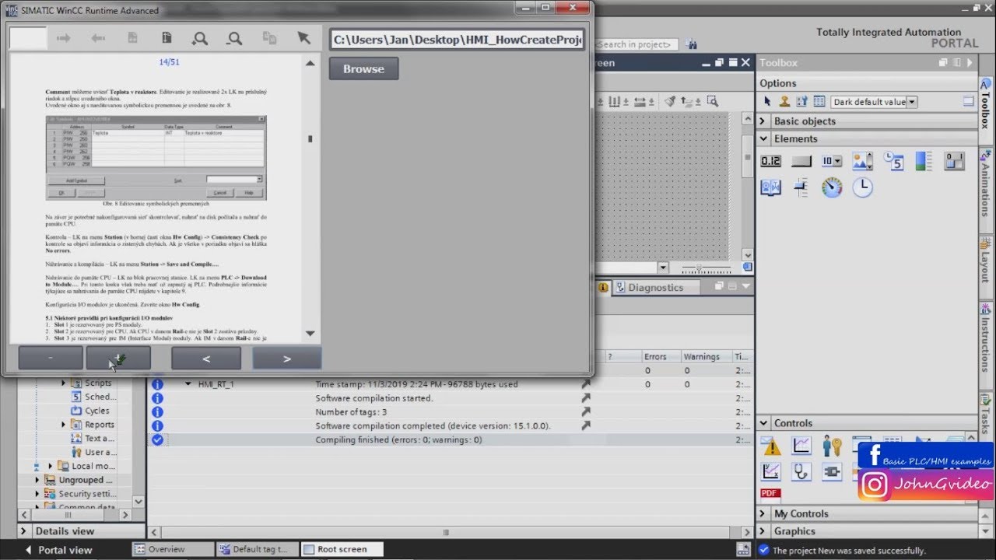Select the f(x) trend view control

[x=771, y=471]
